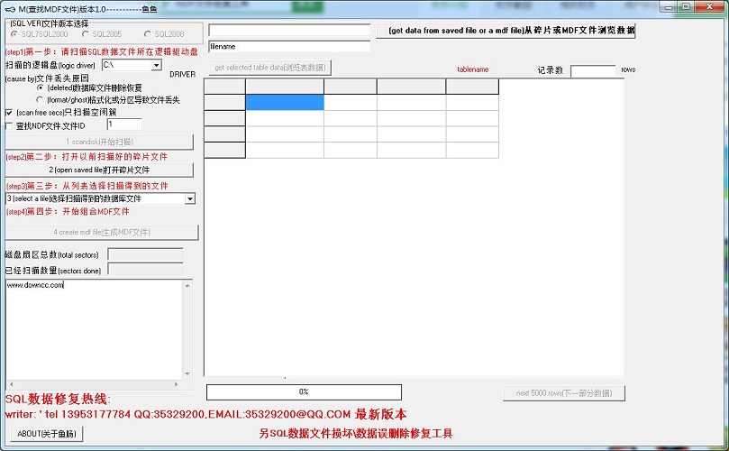The image size is (729, 451).
Task: Click get data from saved file or mdf button
Action: pyautogui.click(x=506, y=31)
